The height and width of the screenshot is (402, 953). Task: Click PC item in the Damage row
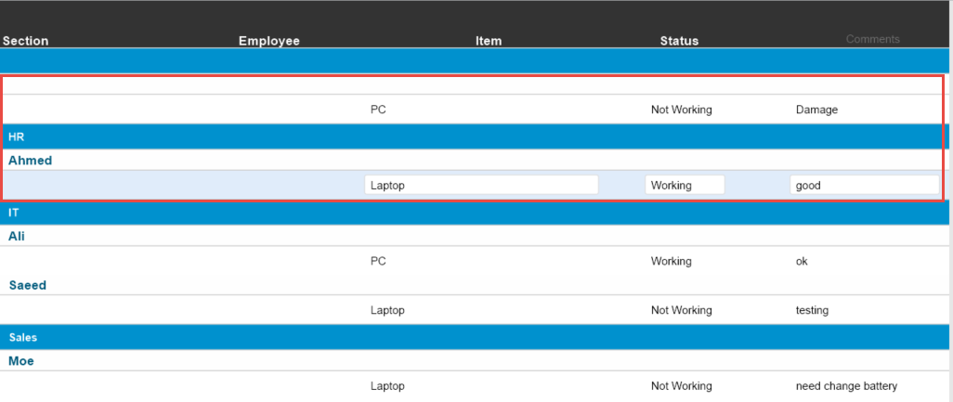378,110
